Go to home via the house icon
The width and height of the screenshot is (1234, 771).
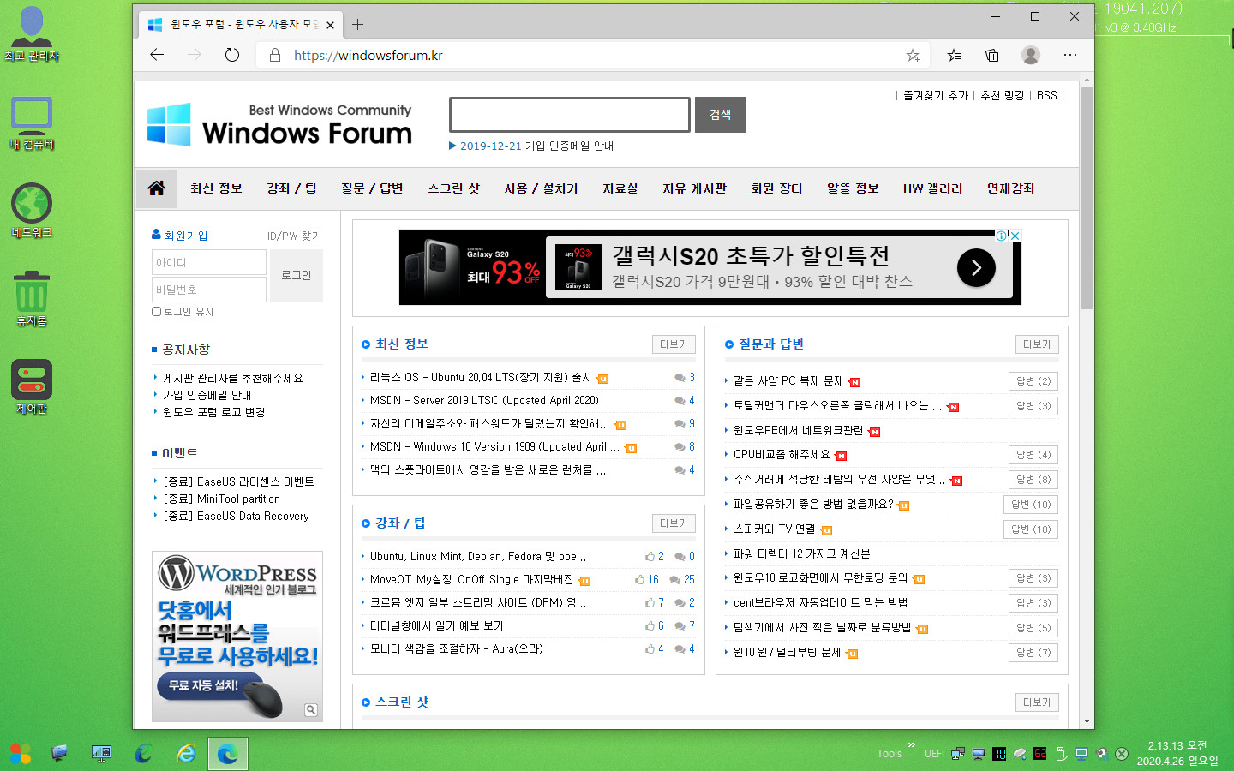157,188
